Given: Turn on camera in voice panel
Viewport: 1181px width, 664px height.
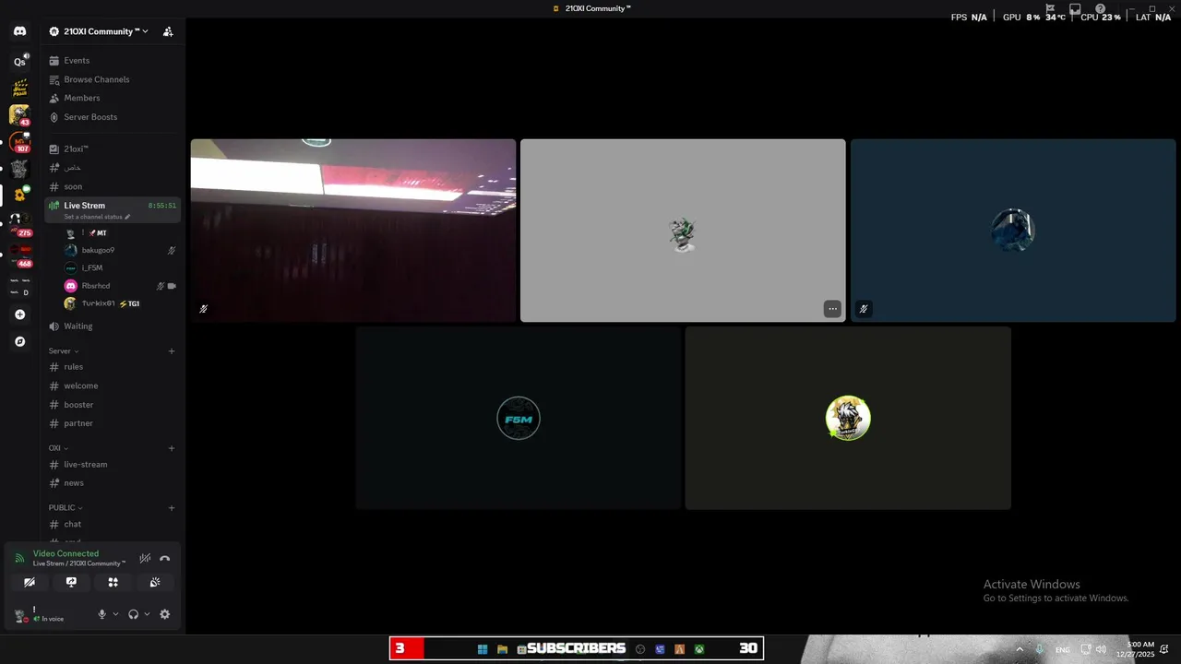Looking at the screenshot, I should point(30,582).
